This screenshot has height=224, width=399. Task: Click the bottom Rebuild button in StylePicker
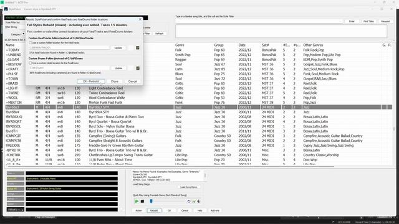154,210
